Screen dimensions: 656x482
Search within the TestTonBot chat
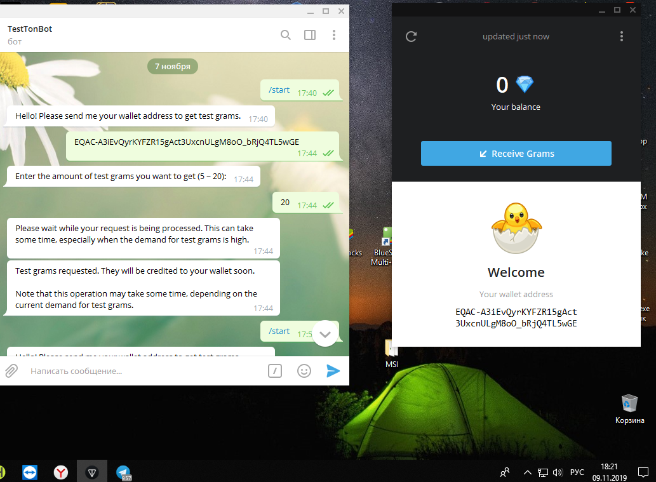click(285, 35)
